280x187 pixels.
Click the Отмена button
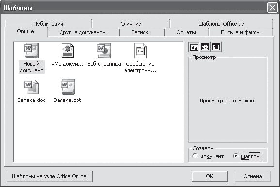(253, 176)
